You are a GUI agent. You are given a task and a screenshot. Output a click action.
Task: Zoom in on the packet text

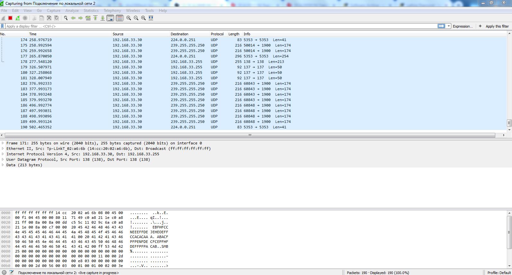click(x=129, y=18)
